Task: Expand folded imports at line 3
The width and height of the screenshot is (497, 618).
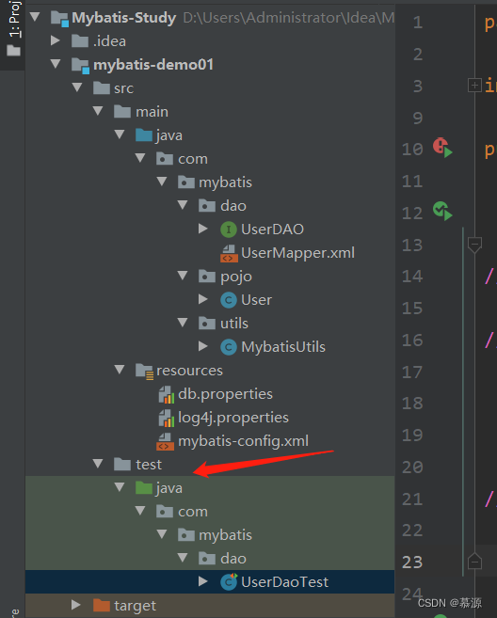Action: tap(474, 86)
